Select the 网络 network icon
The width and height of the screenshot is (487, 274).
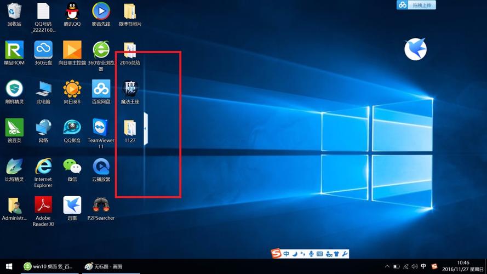43,131
